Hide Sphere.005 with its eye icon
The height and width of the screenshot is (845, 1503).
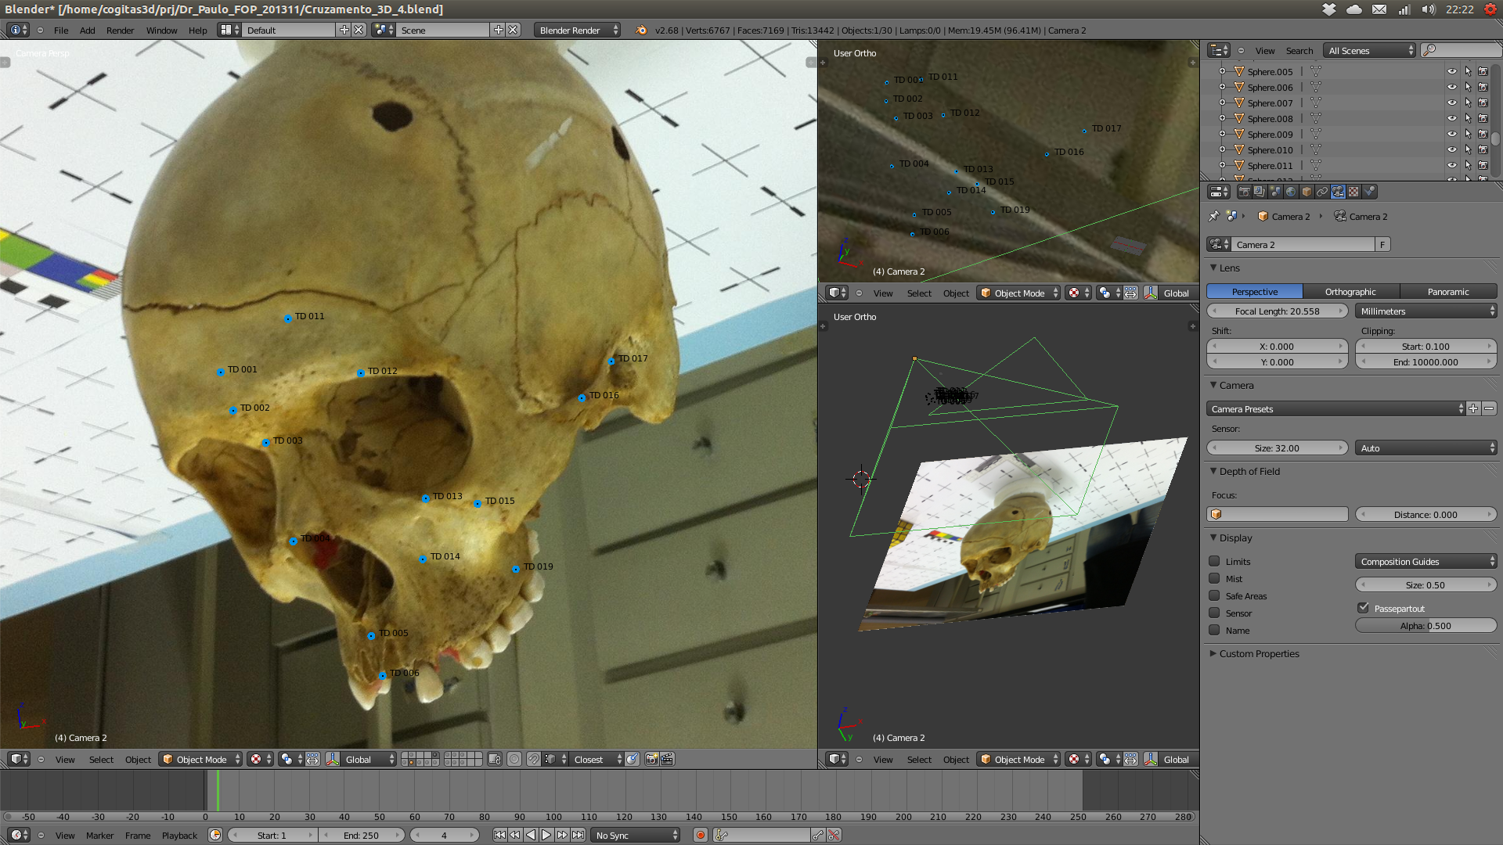(1451, 71)
